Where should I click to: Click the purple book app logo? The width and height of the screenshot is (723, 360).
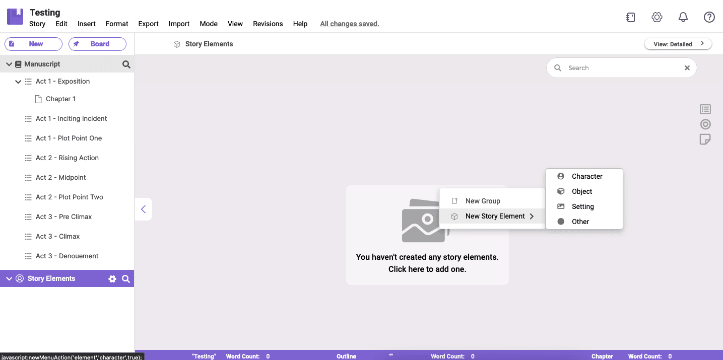pos(15,17)
